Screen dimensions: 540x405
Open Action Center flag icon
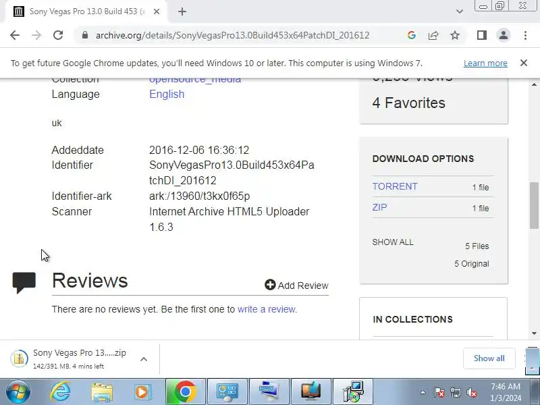[439, 392]
